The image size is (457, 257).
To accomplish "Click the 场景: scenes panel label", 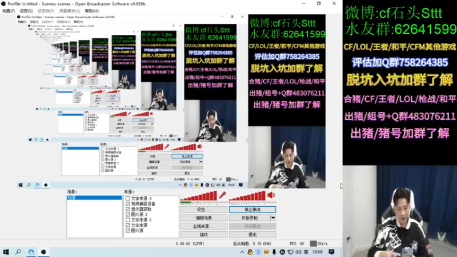I will coord(72,192).
